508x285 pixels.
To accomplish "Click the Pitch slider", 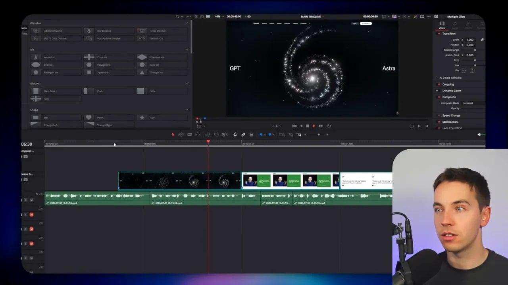I will 475,60.
